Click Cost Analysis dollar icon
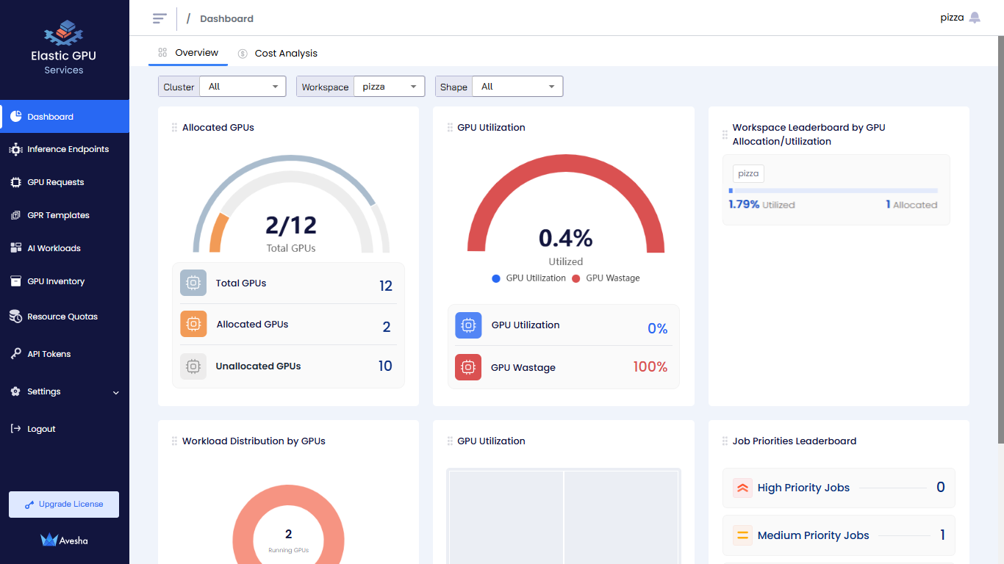Image resolution: width=1004 pixels, height=564 pixels. click(243, 54)
